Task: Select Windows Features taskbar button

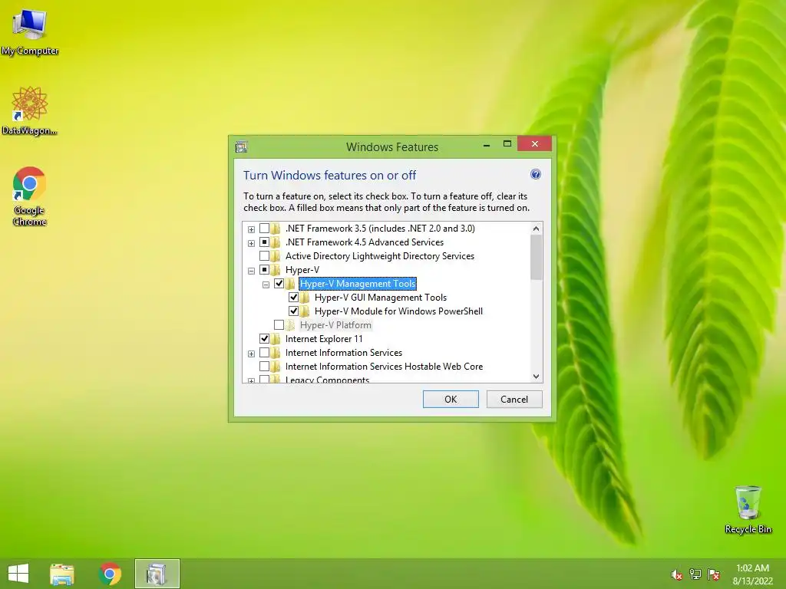Action: tap(157, 574)
